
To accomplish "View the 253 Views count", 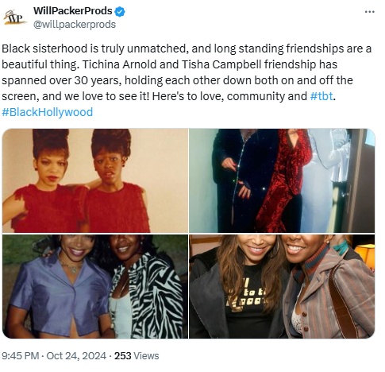I will 137,355.
